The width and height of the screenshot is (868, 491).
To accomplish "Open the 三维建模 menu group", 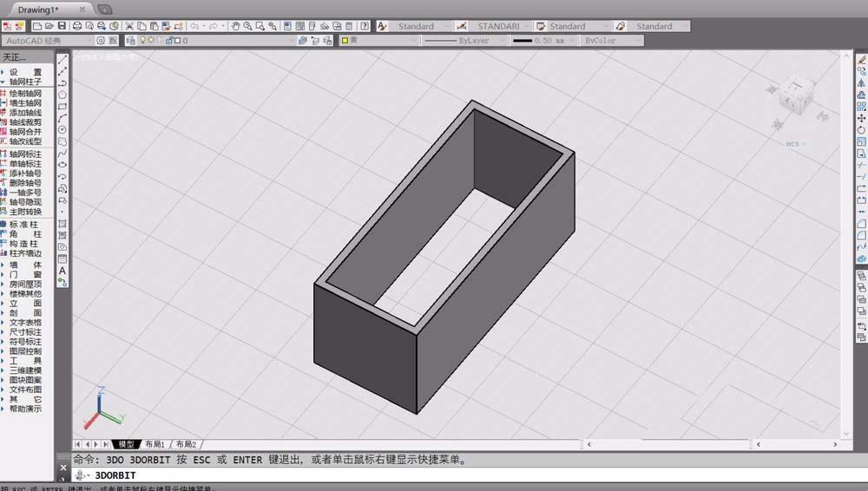I will coord(25,370).
